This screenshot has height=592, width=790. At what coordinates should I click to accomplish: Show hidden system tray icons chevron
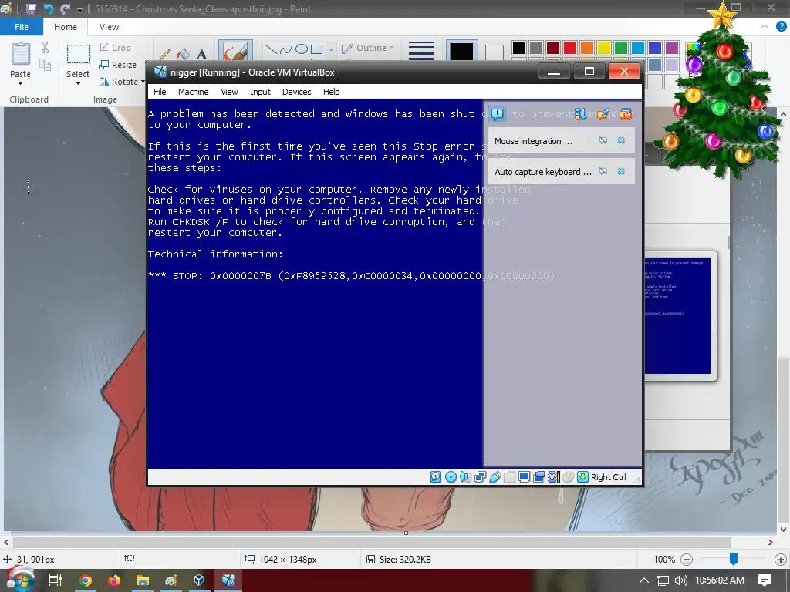click(x=644, y=580)
